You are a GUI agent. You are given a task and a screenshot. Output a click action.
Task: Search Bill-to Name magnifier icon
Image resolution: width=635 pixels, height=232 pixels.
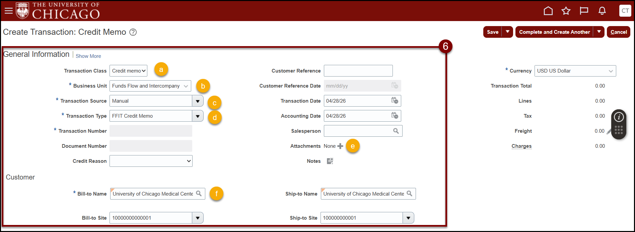click(199, 194)
